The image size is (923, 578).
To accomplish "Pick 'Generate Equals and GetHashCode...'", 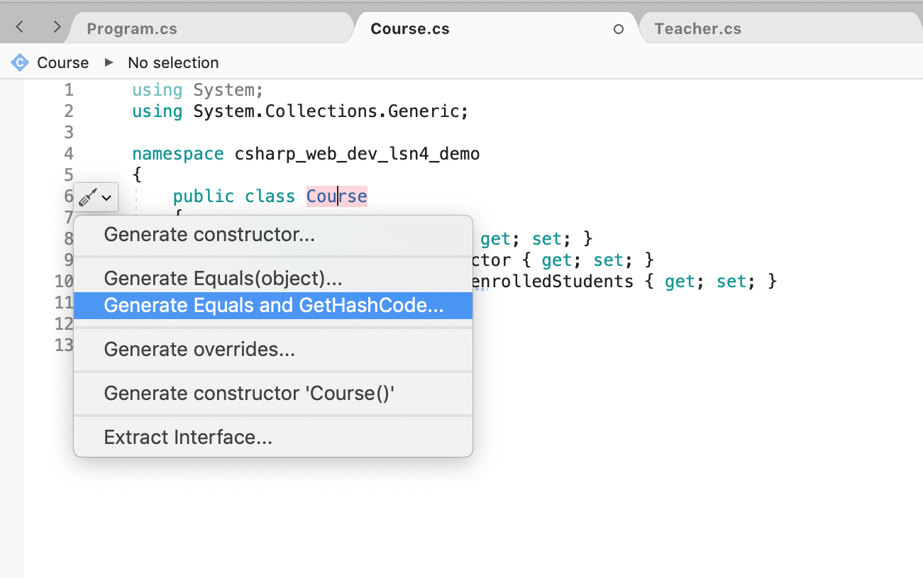I will (273, 306).
